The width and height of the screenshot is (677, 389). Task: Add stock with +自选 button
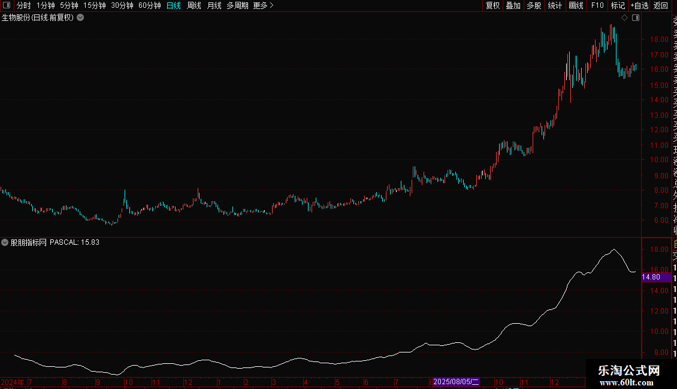pyautogui.click(x=639, y=5)
